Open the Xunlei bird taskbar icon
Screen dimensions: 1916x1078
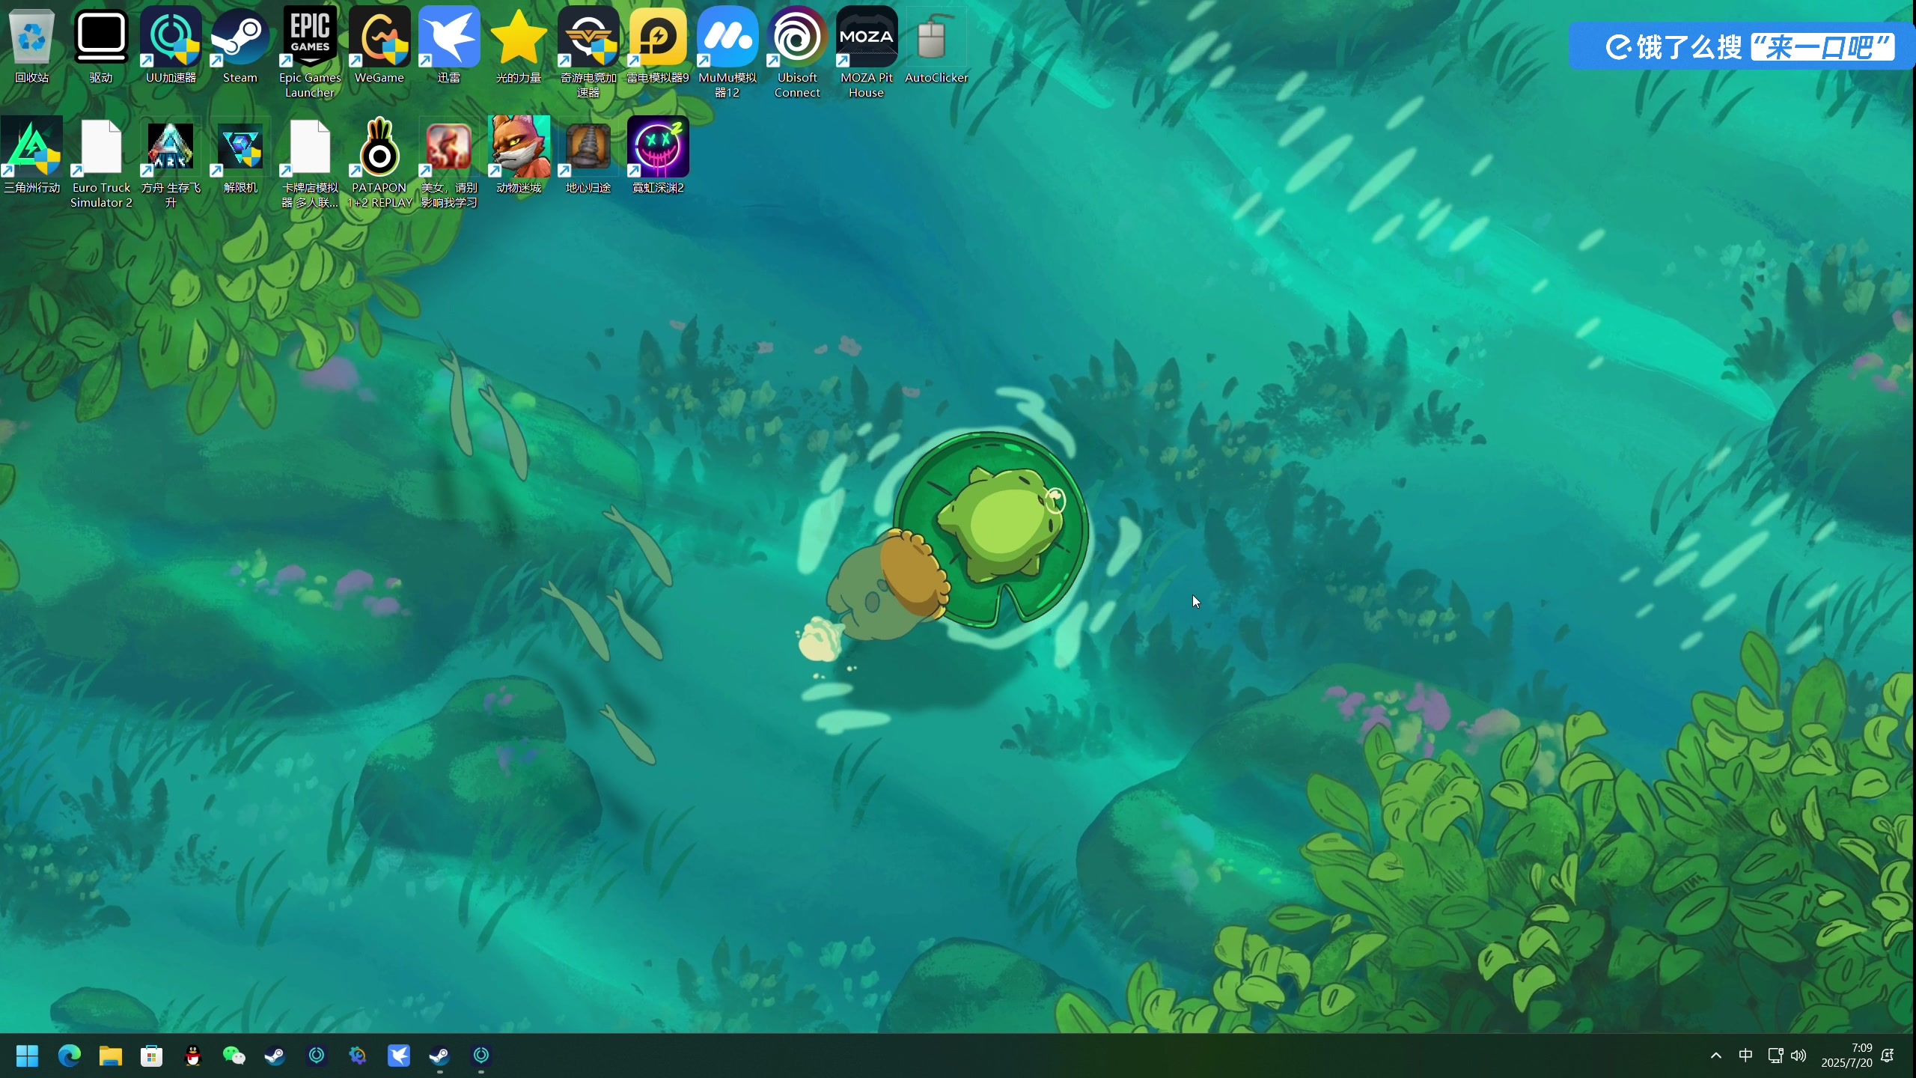point(399,1056)
